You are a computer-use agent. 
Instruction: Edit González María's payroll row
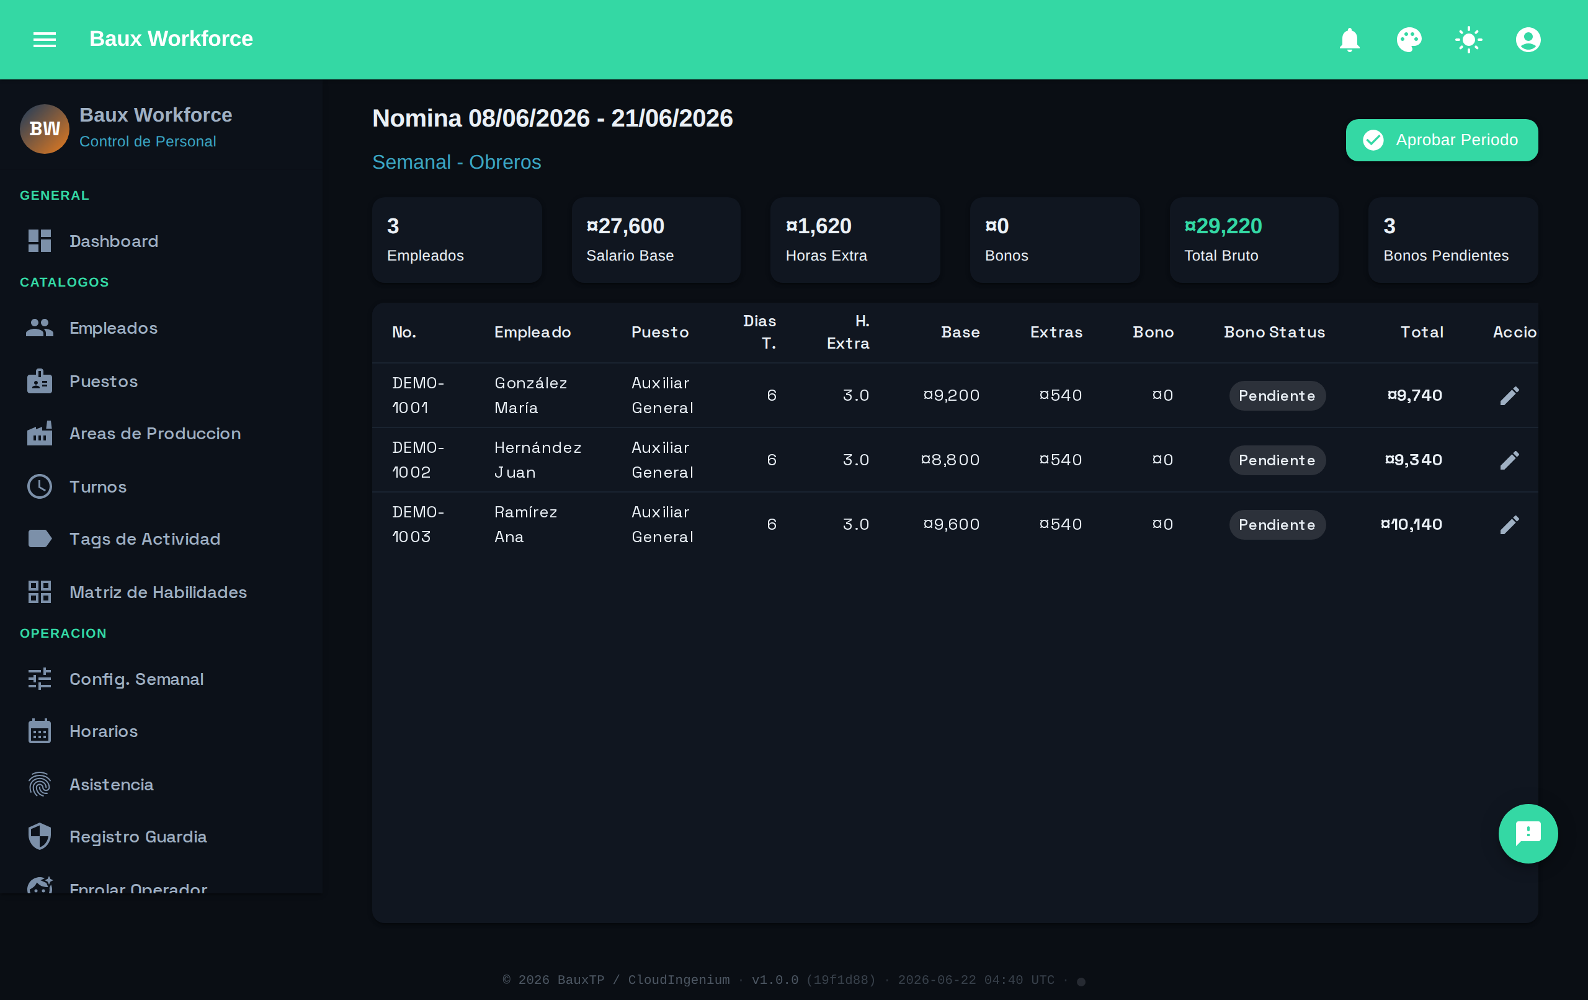coord(1509,396)
